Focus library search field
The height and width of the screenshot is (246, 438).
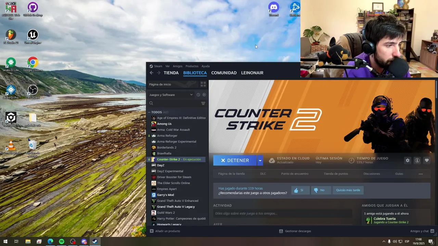click(175, 103)
